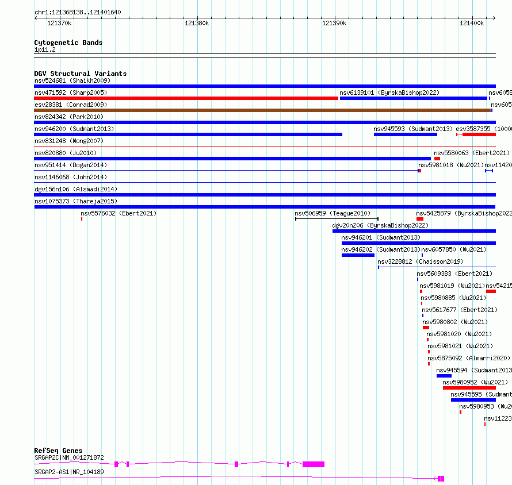Select the 1p11.2 cytogenetic band label
Screen dimensions: 512x485
[x=45, y=49]
